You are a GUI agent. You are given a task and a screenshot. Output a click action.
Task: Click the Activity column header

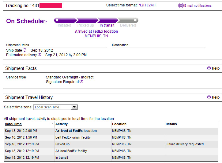tap(62, 124)
